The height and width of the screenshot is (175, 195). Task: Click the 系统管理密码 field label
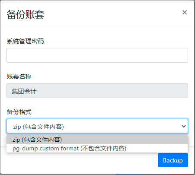click(x=25, y=41)
